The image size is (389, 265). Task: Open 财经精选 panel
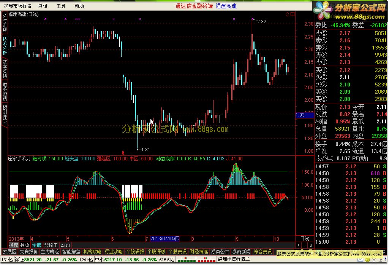(x=199, y=252)
